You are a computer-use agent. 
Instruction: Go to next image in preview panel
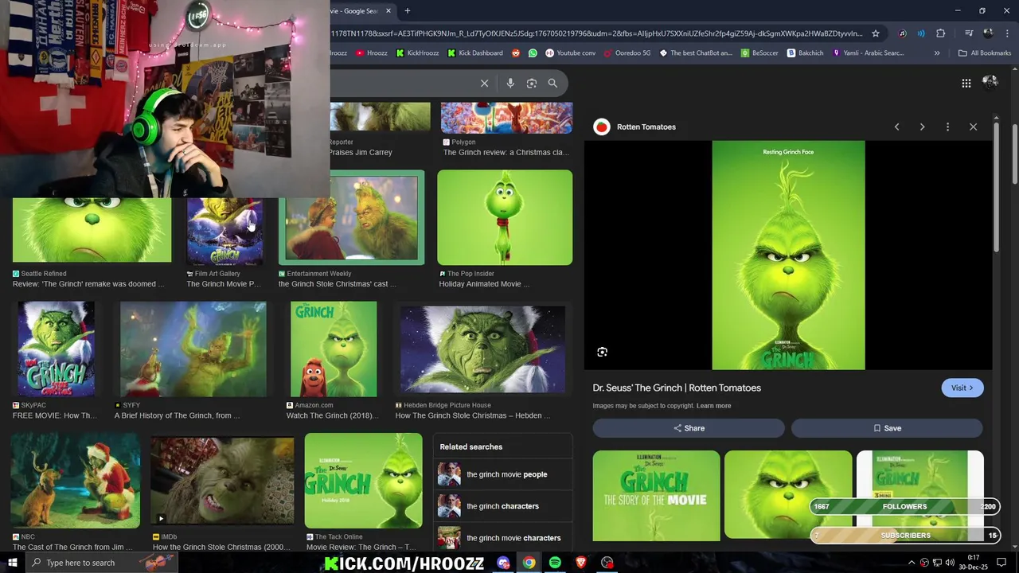tap(922, 127)
